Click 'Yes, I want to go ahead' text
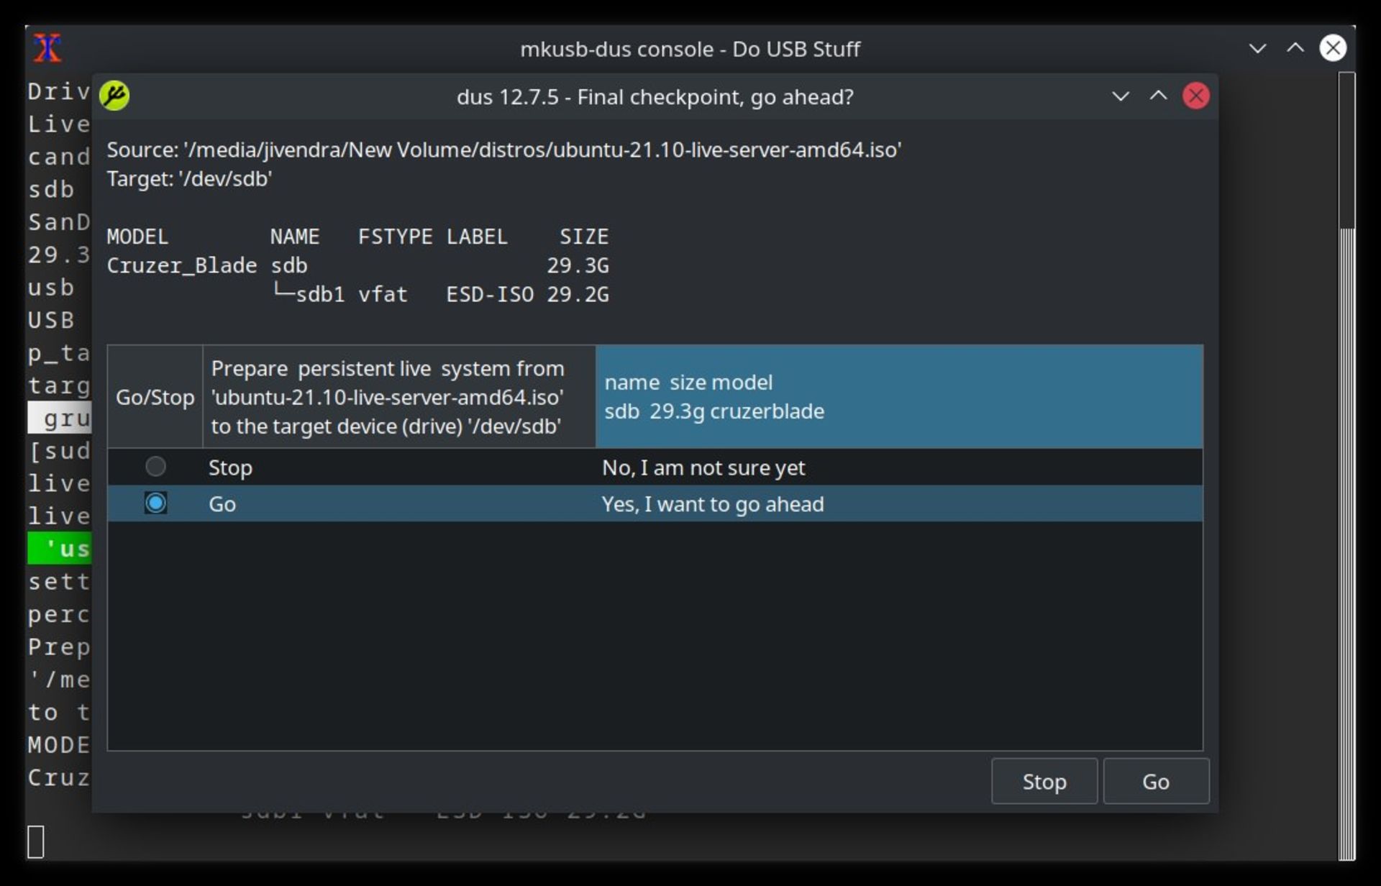The width and height of the screenshot is (1381, 886). (x=713, y=504)
